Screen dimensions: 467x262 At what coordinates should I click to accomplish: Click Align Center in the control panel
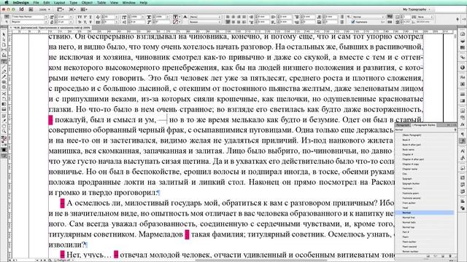pyautogui.click(x=233, y=17)
